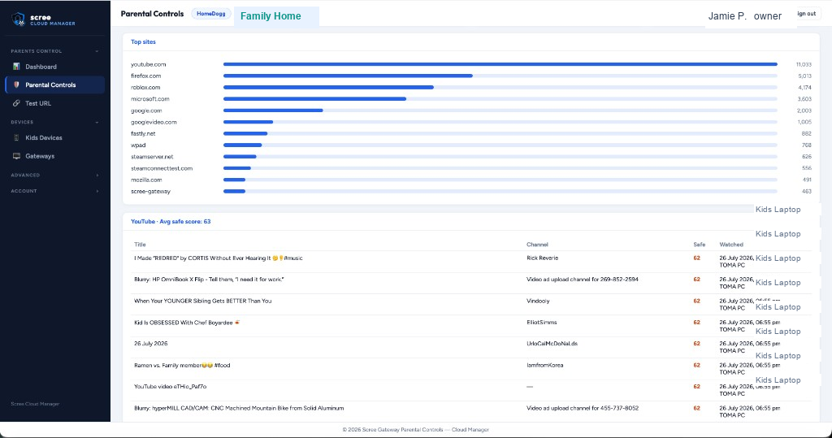832x438 pixels.
Task: Select microsoft.com in Top sites
Action: coord(150,99)
